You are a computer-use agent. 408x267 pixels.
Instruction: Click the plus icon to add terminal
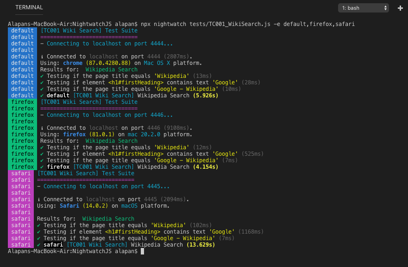(400, 8)
